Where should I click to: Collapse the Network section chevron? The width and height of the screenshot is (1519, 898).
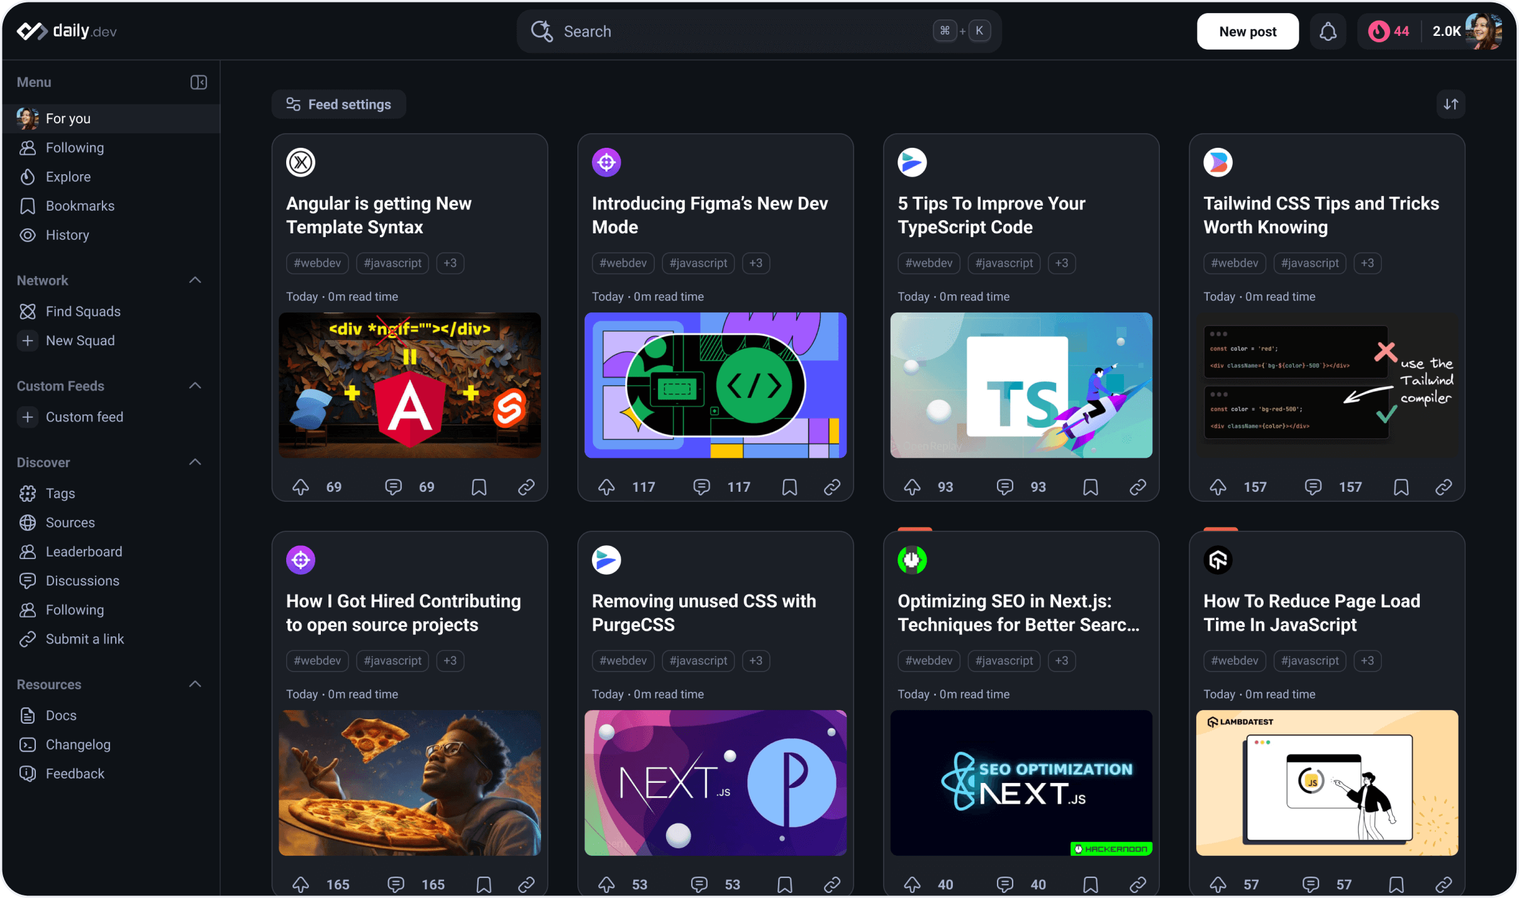(195, 280)
